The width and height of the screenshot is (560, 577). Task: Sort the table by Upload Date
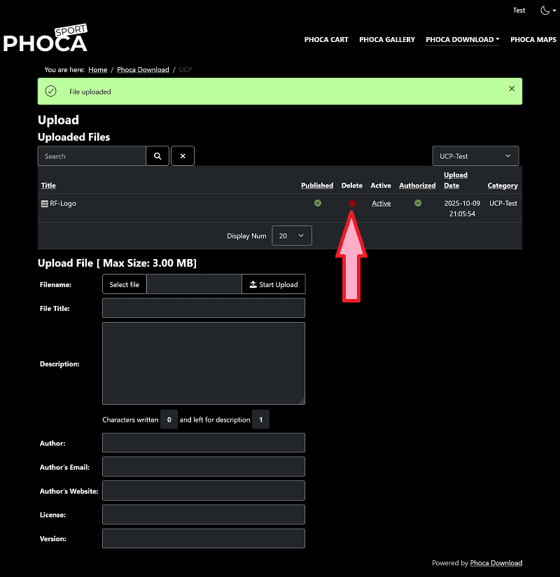(x=456, y=180)
